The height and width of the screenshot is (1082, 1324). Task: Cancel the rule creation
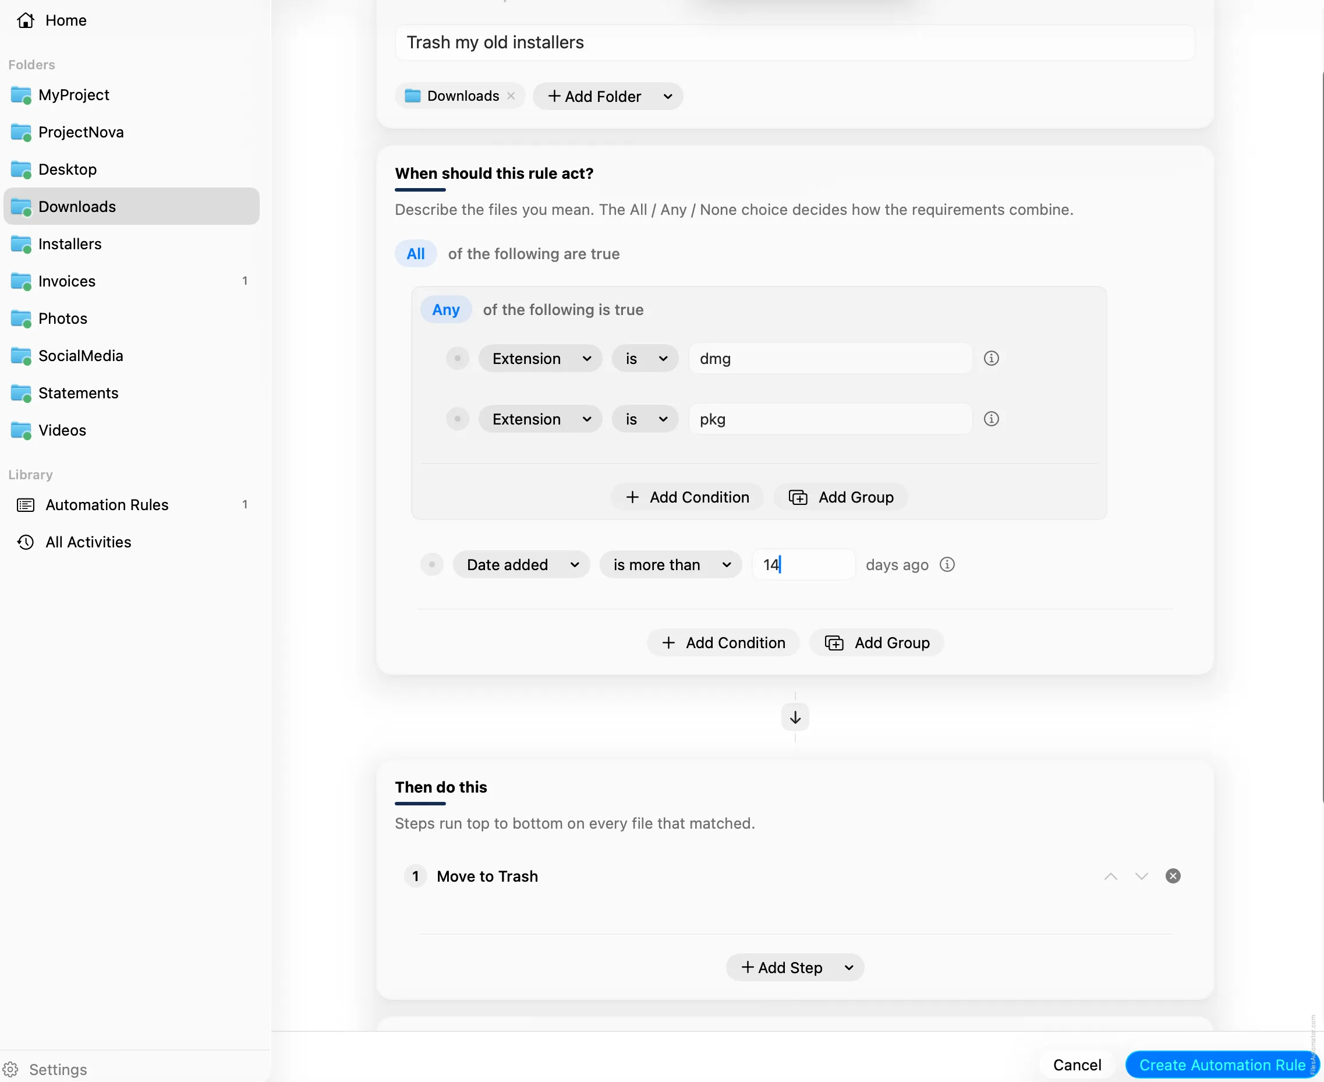pos(1077,1065)
